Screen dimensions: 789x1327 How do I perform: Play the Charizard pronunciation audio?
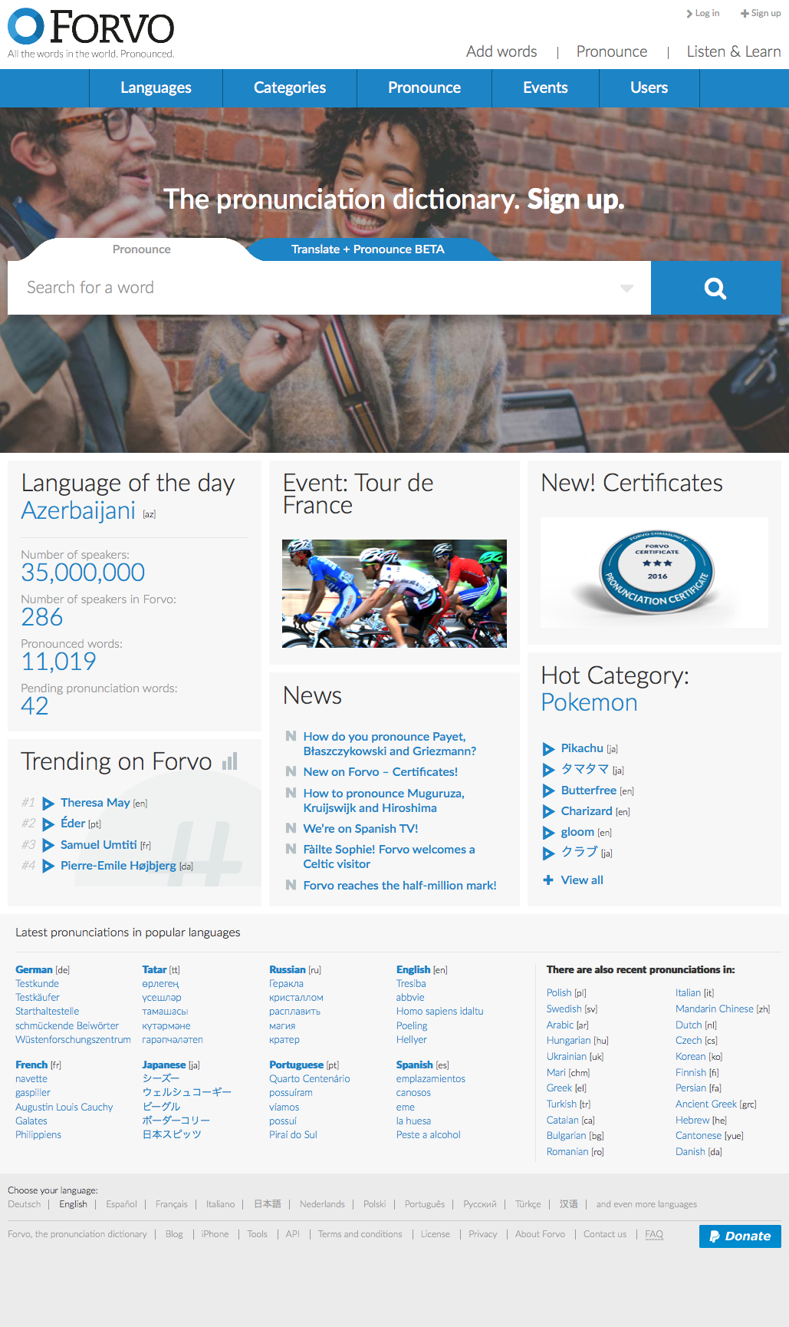(x=548, y=812)
